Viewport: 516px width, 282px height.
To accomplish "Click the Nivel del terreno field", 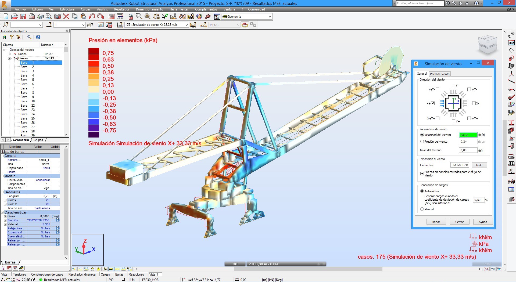I will 468,150.
